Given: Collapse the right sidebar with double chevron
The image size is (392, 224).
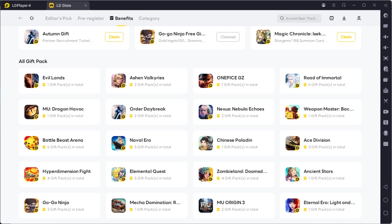Looking at the screenshot, I should click(x=385, y=5).
